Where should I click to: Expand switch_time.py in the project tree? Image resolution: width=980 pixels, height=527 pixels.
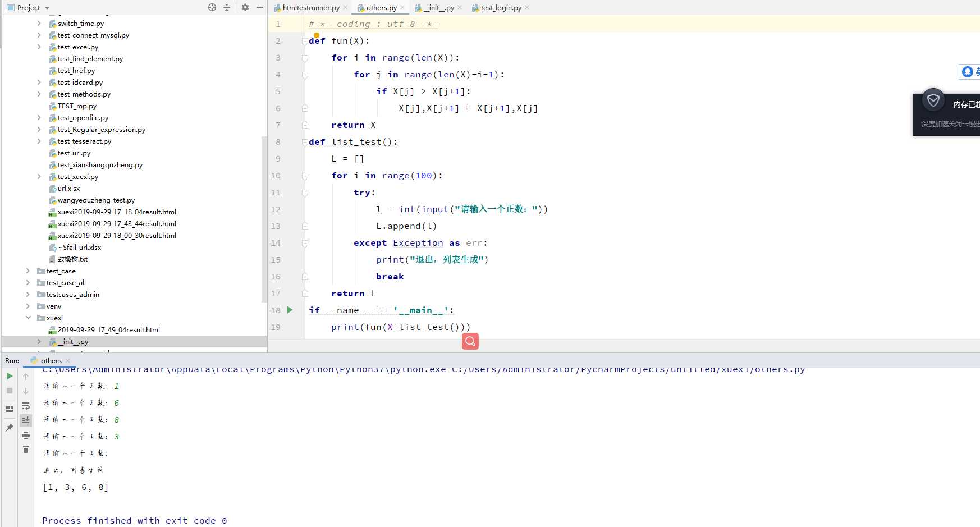39,24
